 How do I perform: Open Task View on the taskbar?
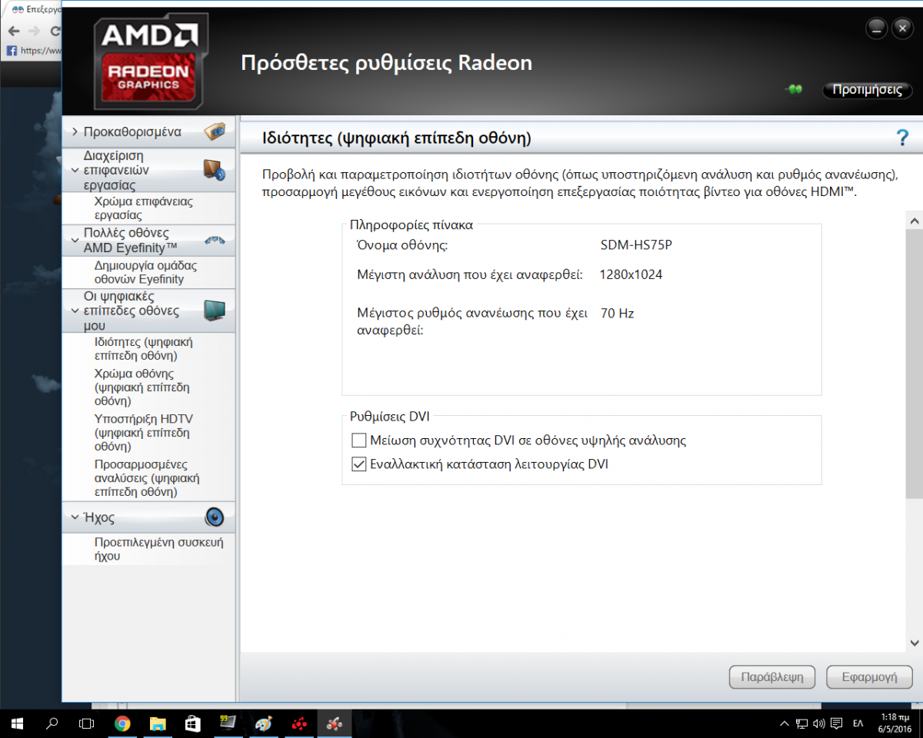coord(87,723)
